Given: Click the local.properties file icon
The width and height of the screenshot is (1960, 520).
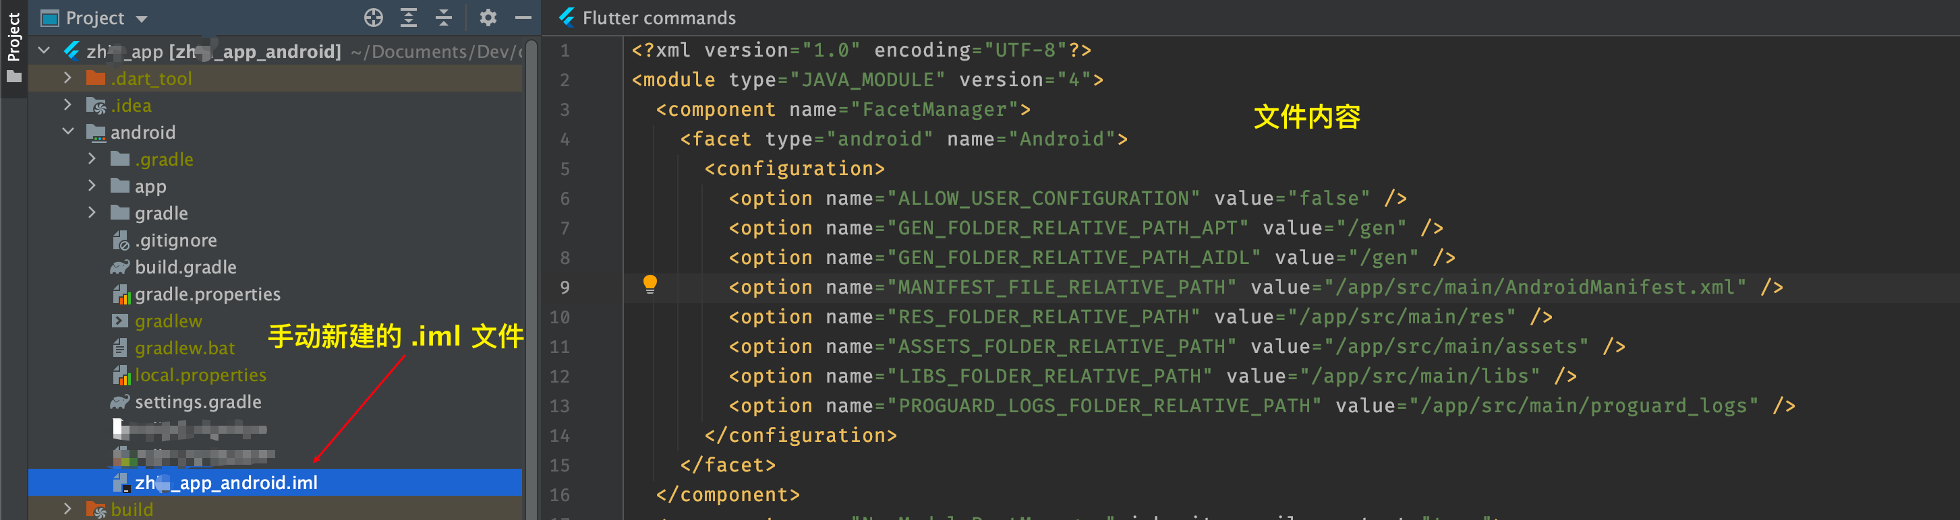Looking at the screenshot, I should [121, 375].
